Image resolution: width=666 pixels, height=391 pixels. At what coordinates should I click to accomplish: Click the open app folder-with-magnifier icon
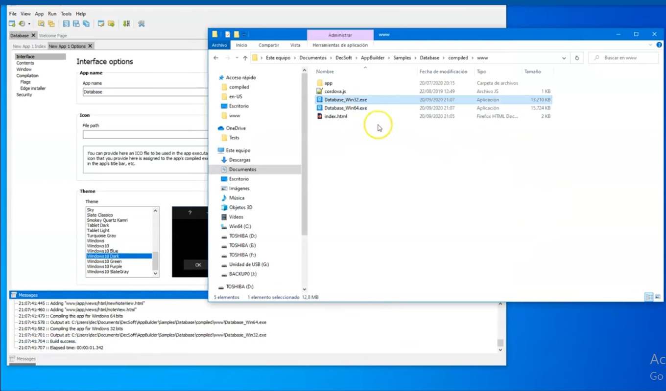[41, 23]
